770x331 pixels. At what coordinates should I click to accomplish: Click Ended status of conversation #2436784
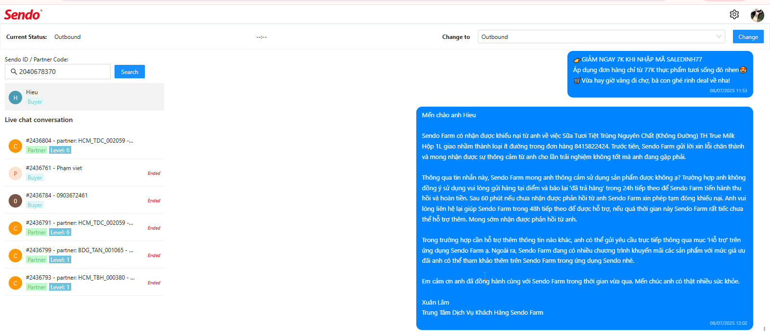coord(154,201)
